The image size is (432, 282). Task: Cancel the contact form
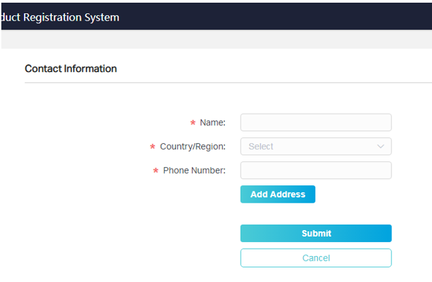[315, 258]
